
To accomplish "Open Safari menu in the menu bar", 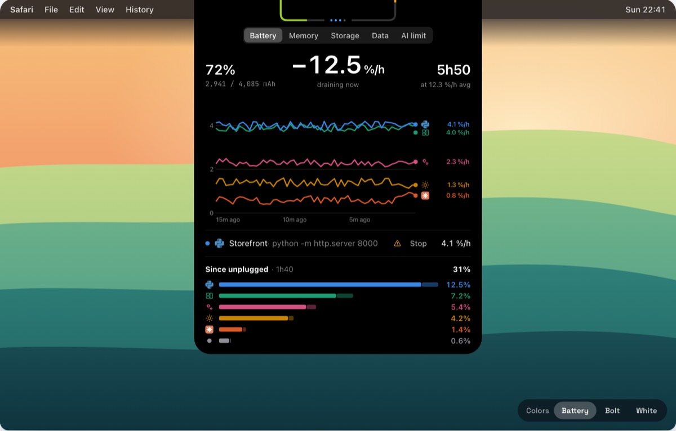I will 21,10.
